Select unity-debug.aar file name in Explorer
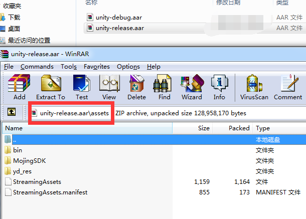The width and height of the screenshot is (306, 219). [119, 18]
